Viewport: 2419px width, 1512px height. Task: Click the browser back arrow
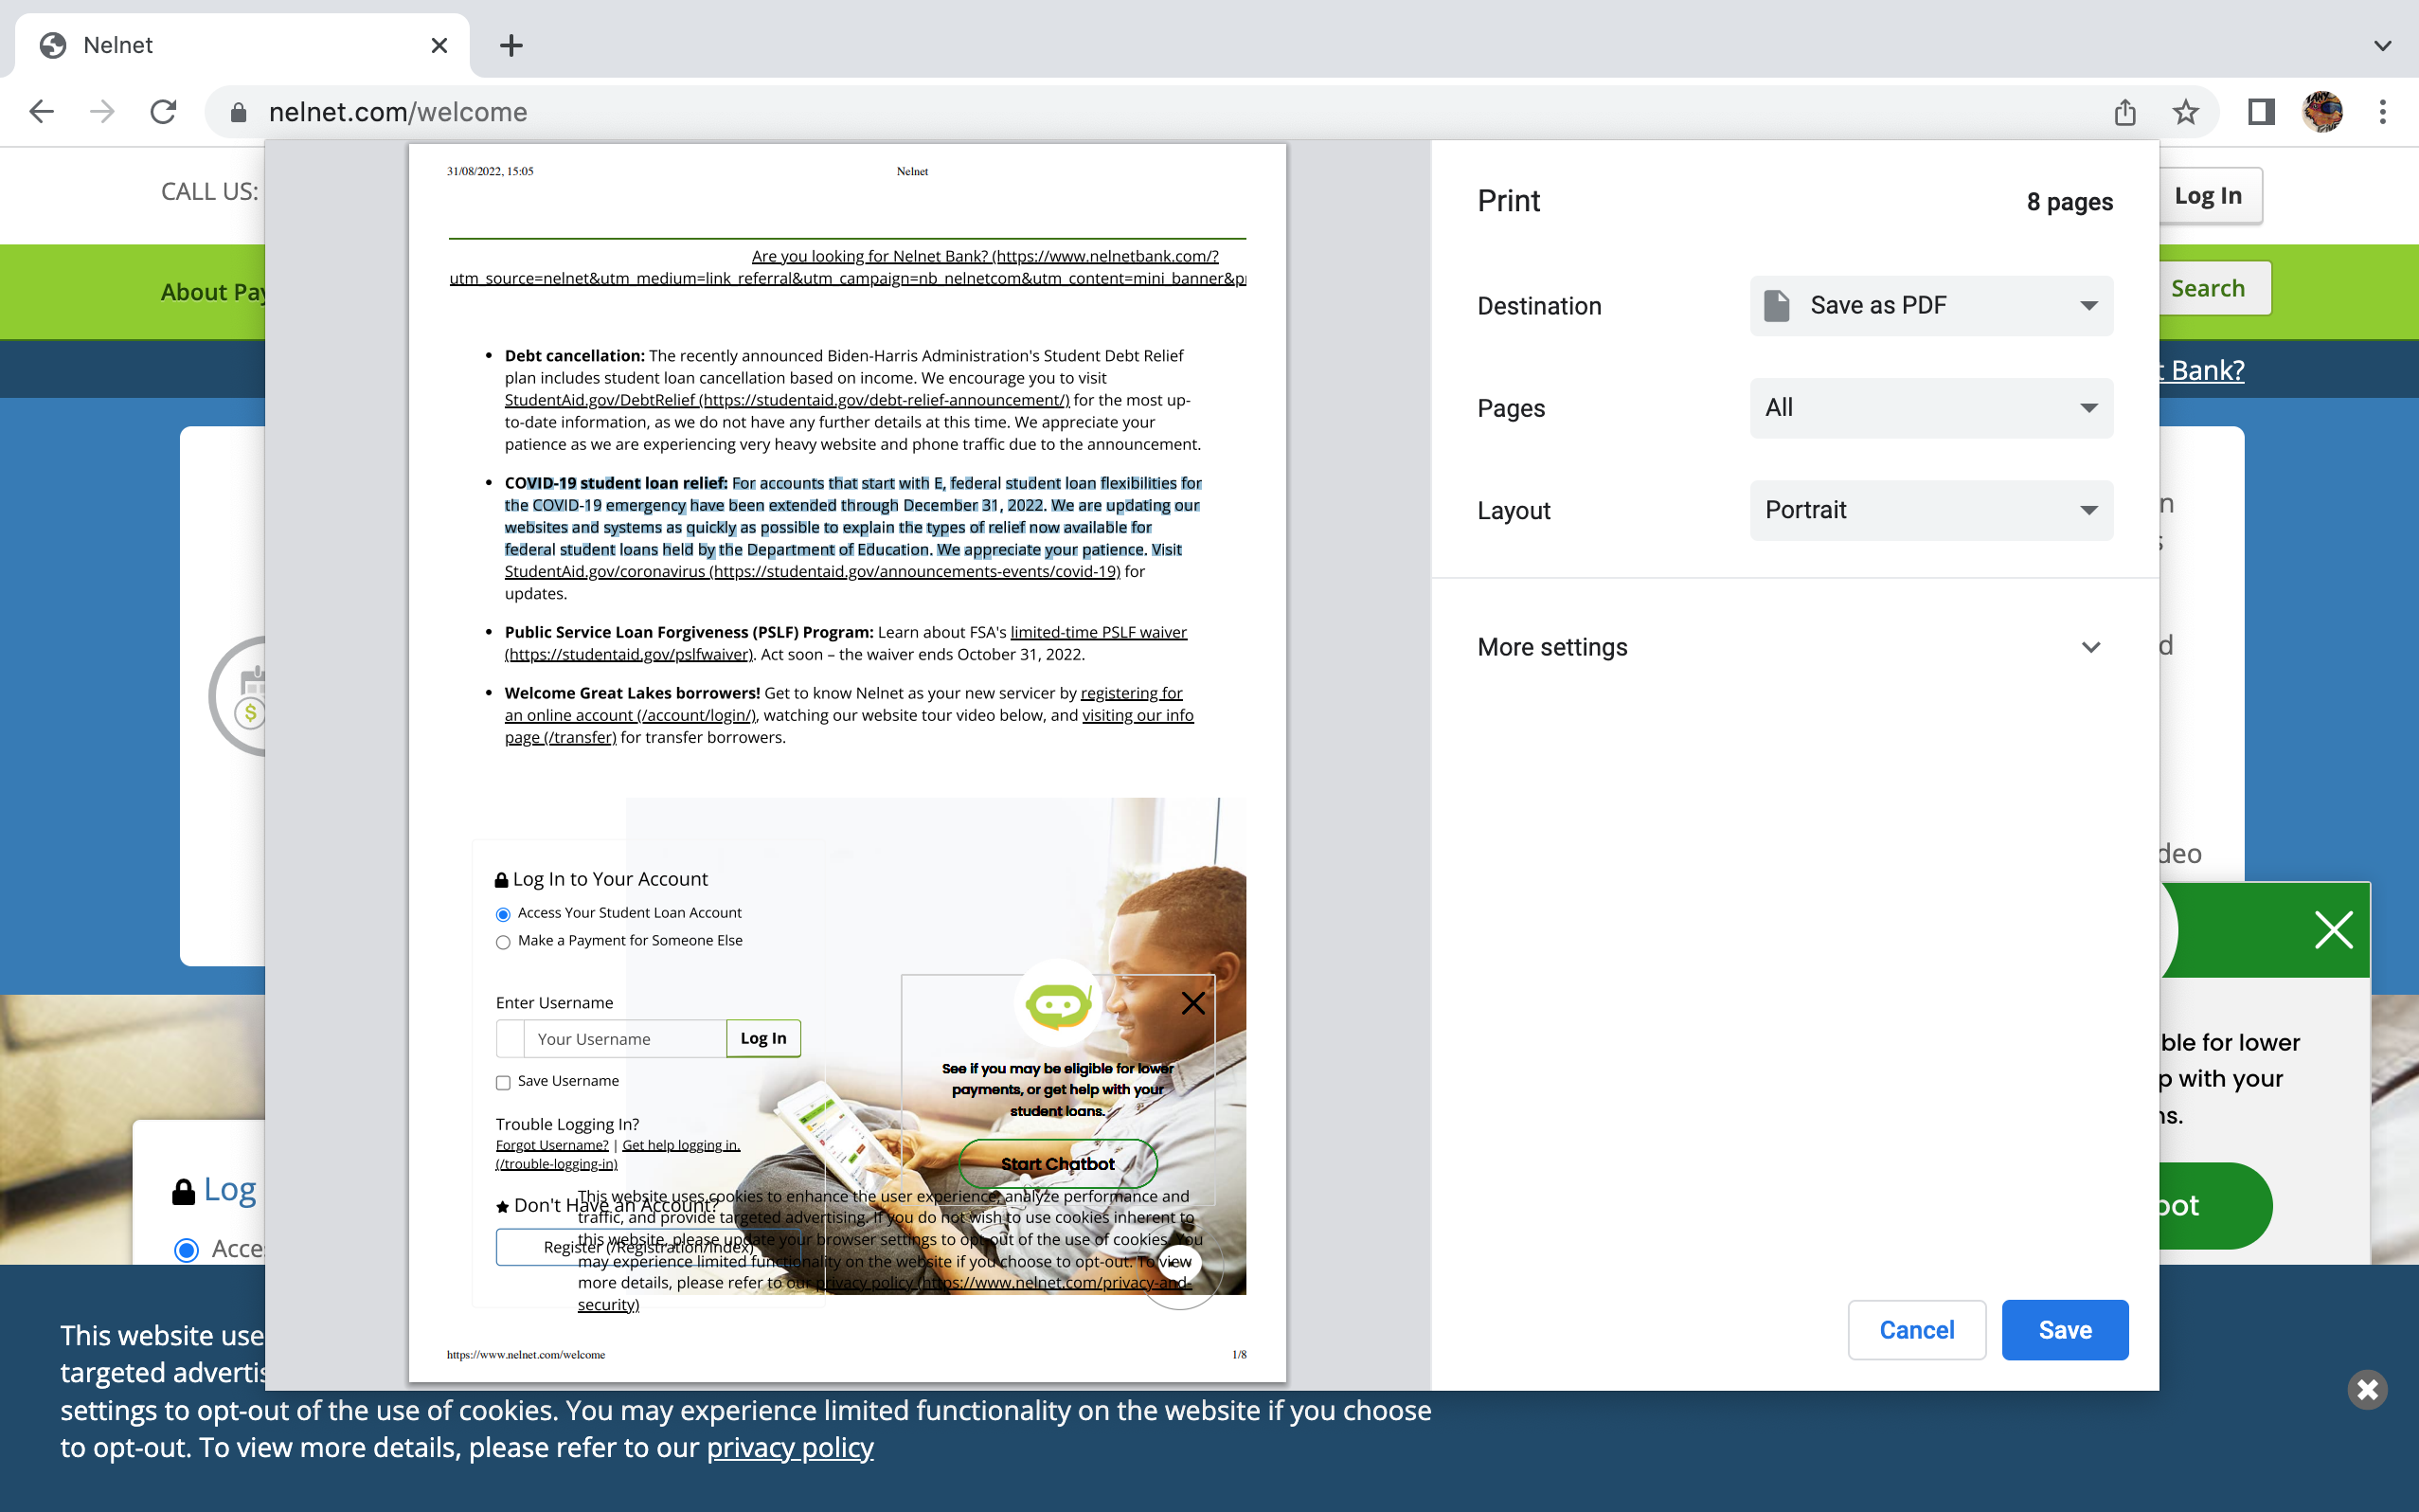coord(42,112)
